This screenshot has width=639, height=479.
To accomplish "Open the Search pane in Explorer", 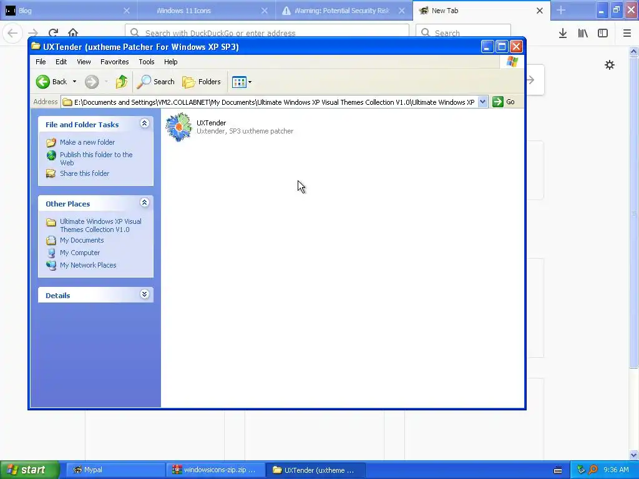I will point(155,82).
